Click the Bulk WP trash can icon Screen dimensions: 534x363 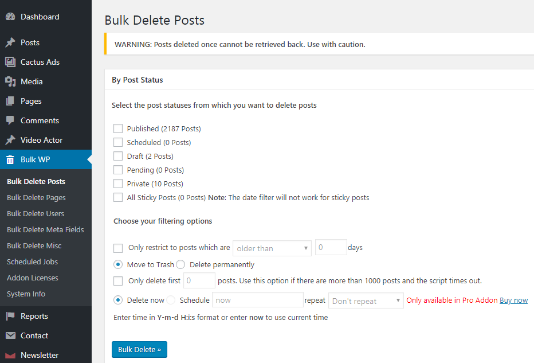[10, 159]
